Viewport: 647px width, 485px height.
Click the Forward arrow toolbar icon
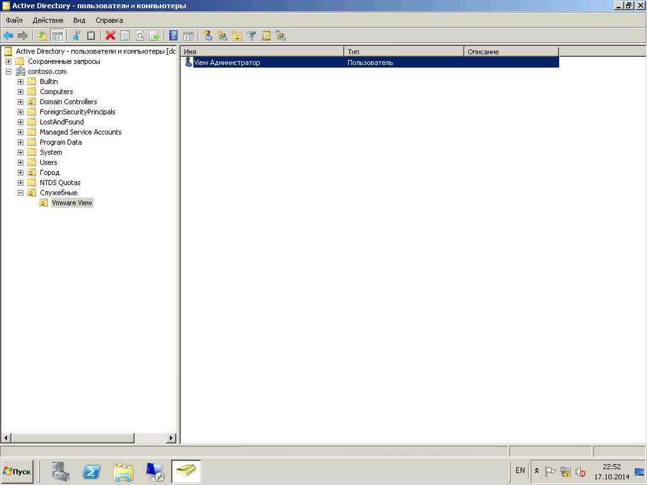(23, 36)
